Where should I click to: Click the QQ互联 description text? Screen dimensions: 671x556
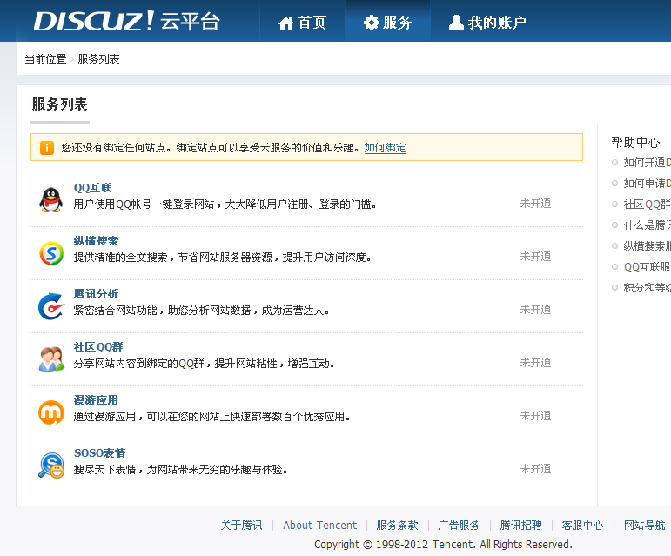225,204
